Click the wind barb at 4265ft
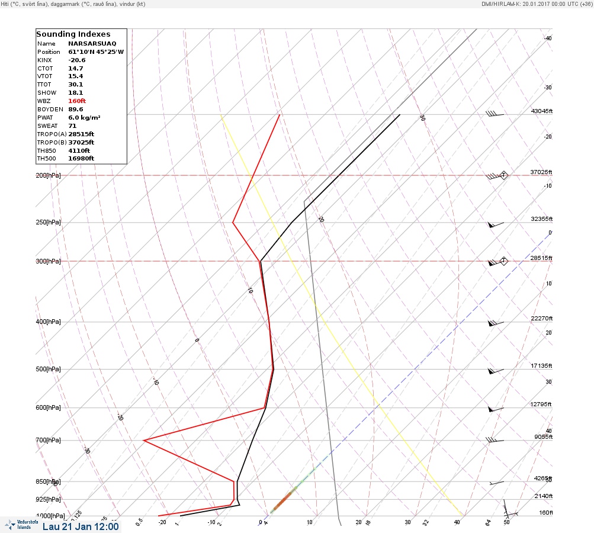The height and width of the screenshot is (533, 594). (497, 483)
